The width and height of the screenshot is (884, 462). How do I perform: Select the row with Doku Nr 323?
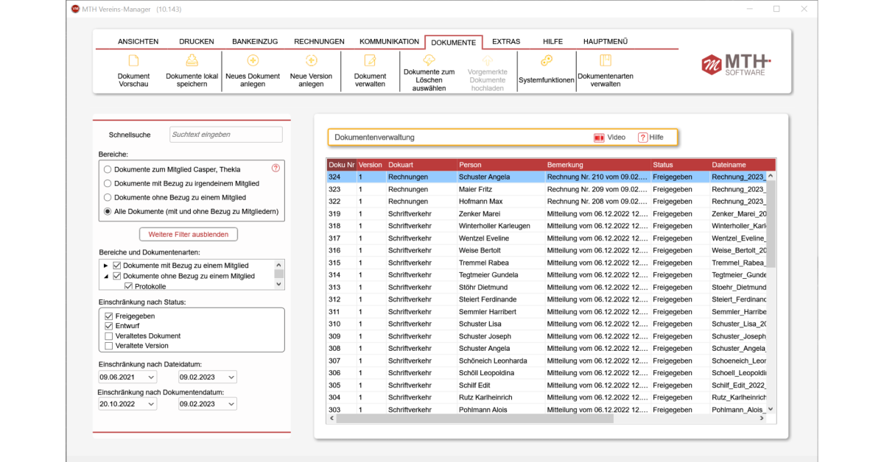(x=547, y=189)
